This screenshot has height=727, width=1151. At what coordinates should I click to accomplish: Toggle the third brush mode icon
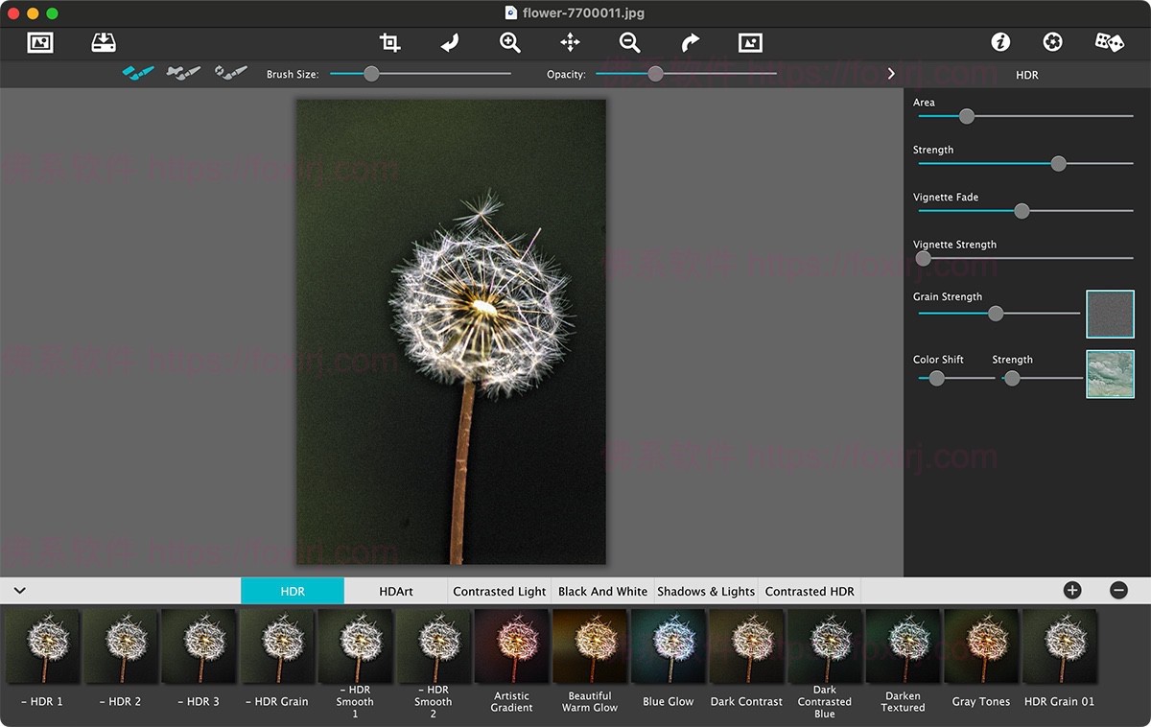230,73
